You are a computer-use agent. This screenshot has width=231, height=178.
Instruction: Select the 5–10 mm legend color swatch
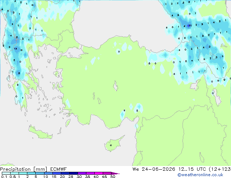click(x=40, y=173)
